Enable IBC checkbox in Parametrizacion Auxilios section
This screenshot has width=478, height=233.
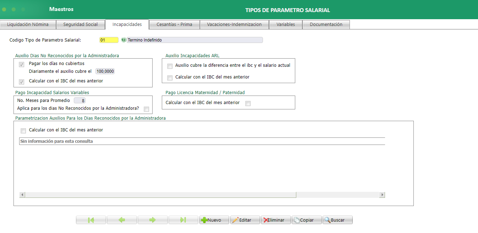pyautogui.click(x=23, y=130)
